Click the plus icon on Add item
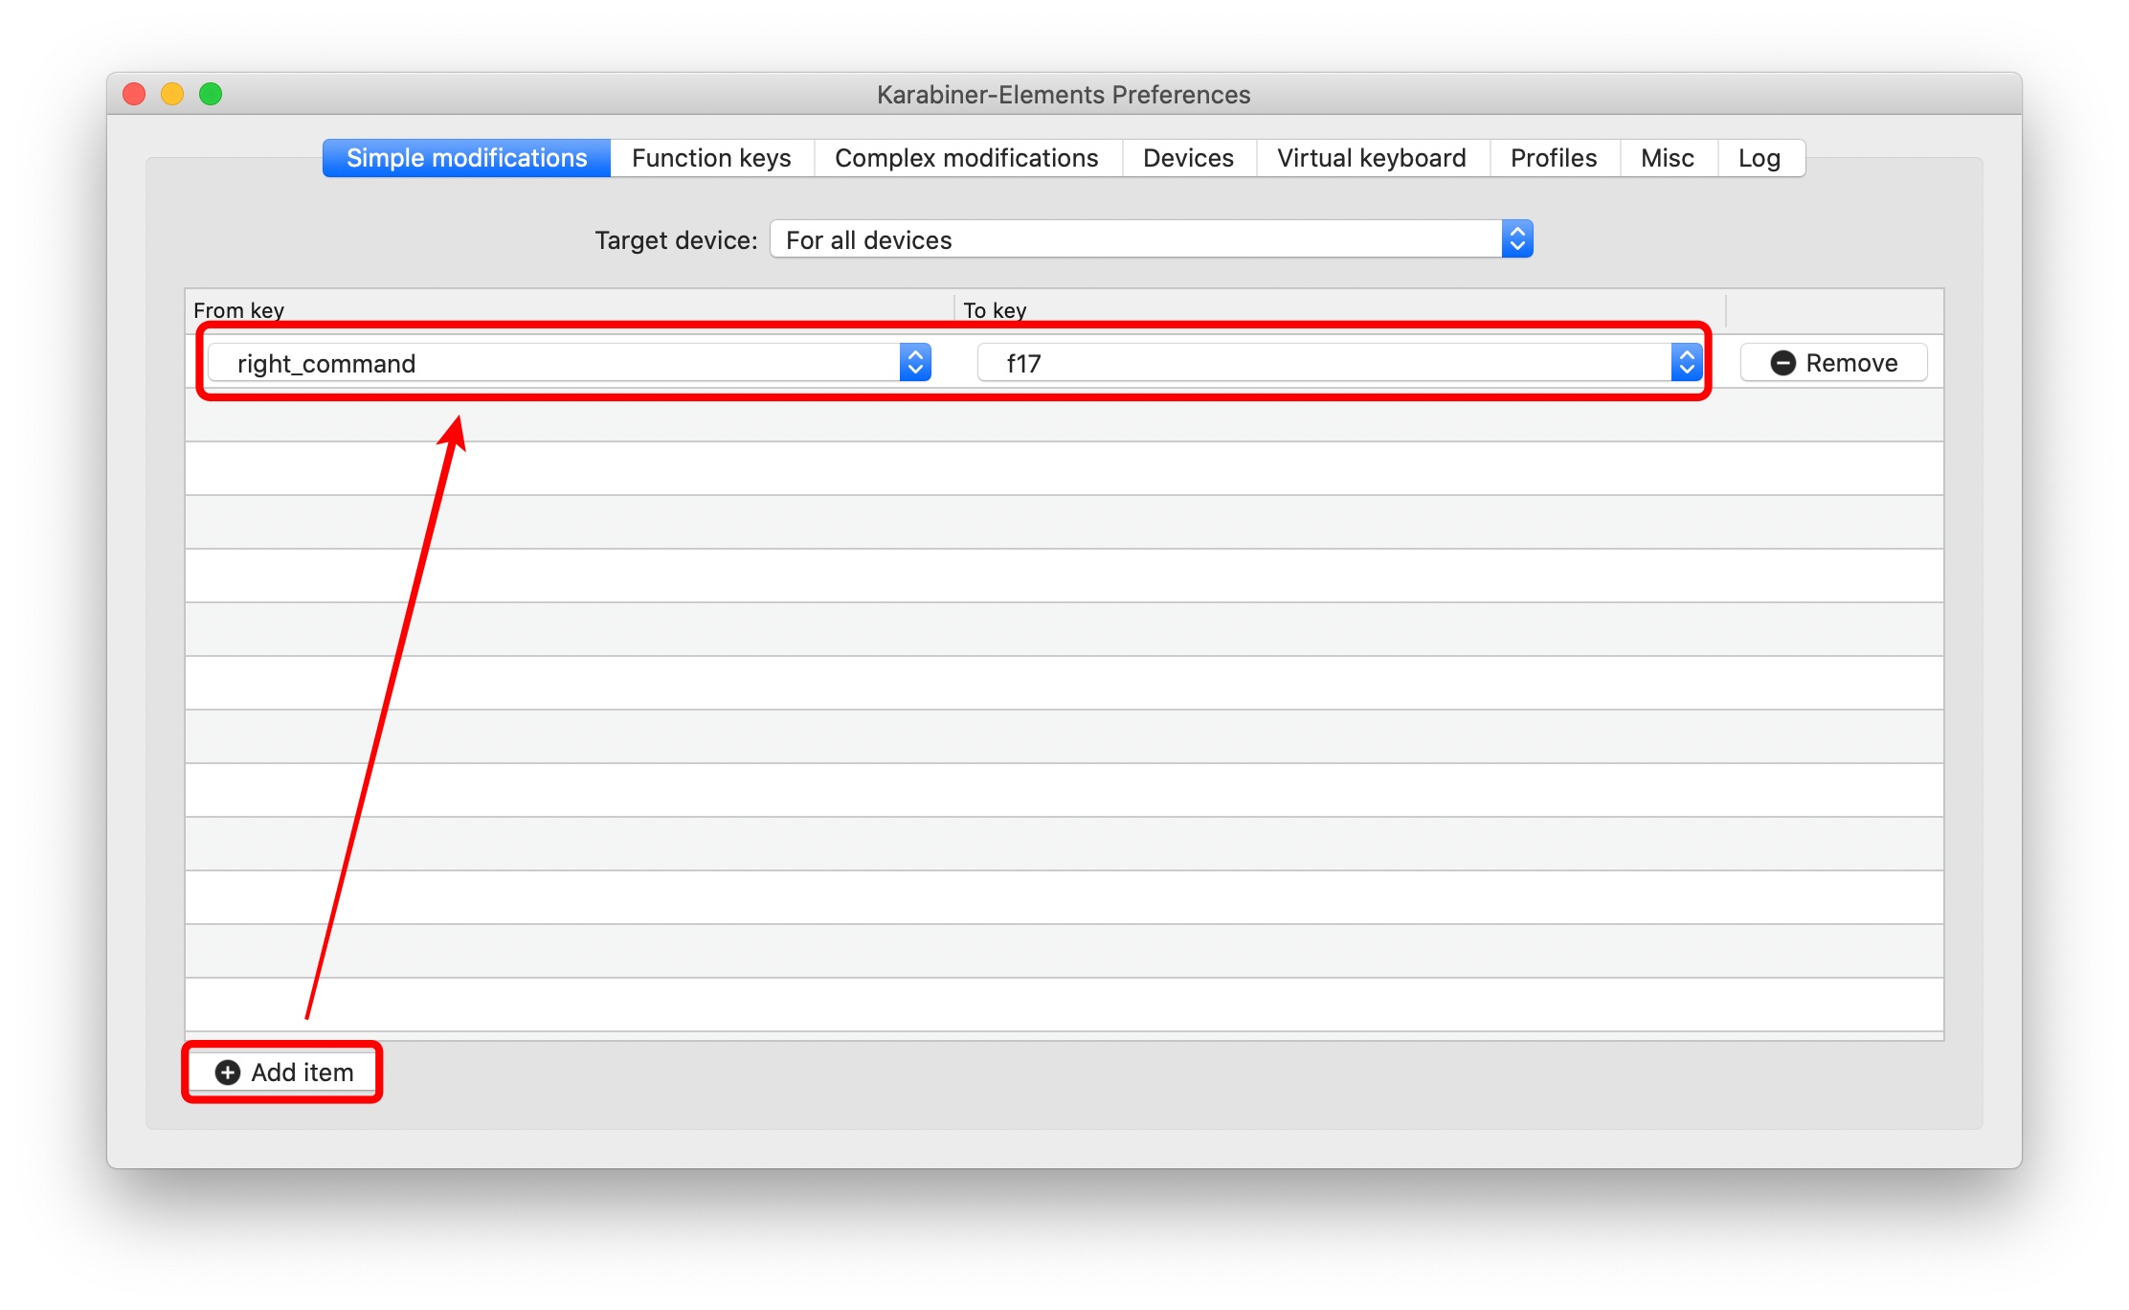 [228, 1073]
